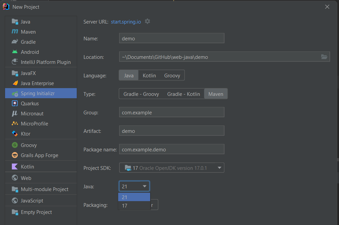Select the Maven project generator
This screenshot has height=225, width=339.
tap(41, 32)
